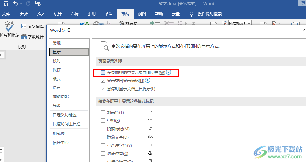Viewport: 306px width, 162px height.
Task: Open the 帮助 tab
Action: [x=159, y=14]
